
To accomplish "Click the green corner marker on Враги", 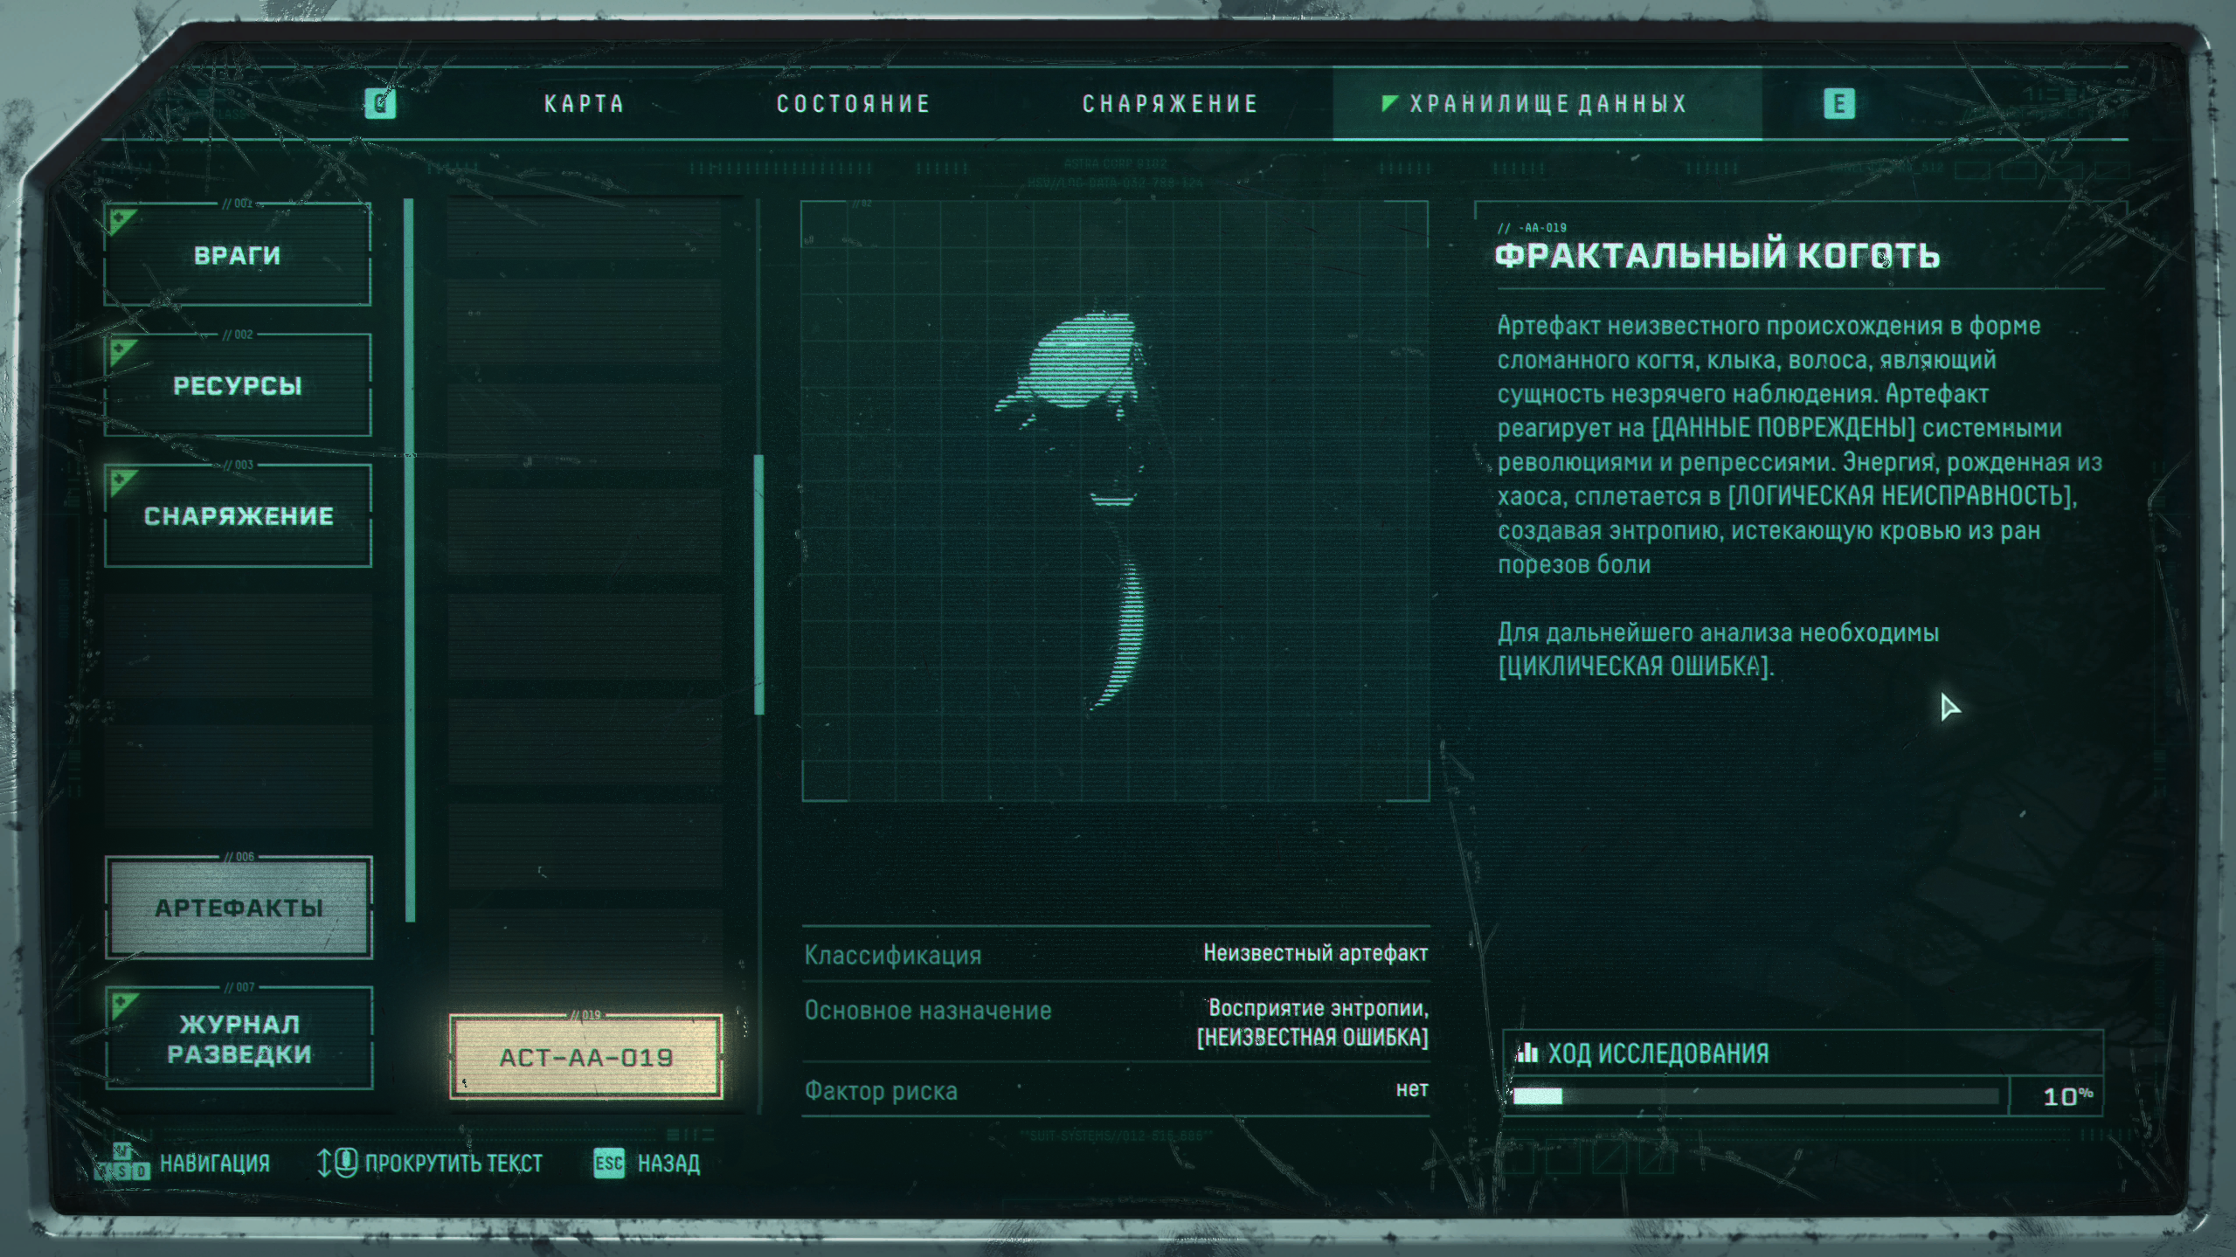I will tap(123, 222).
